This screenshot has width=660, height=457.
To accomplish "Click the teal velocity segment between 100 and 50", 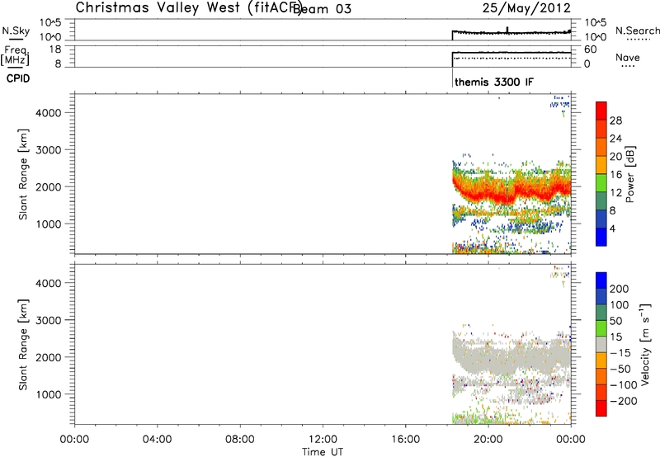I will click(601, 313).
